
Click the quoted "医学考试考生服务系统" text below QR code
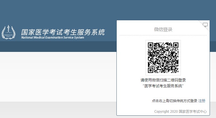coord(163,86)
